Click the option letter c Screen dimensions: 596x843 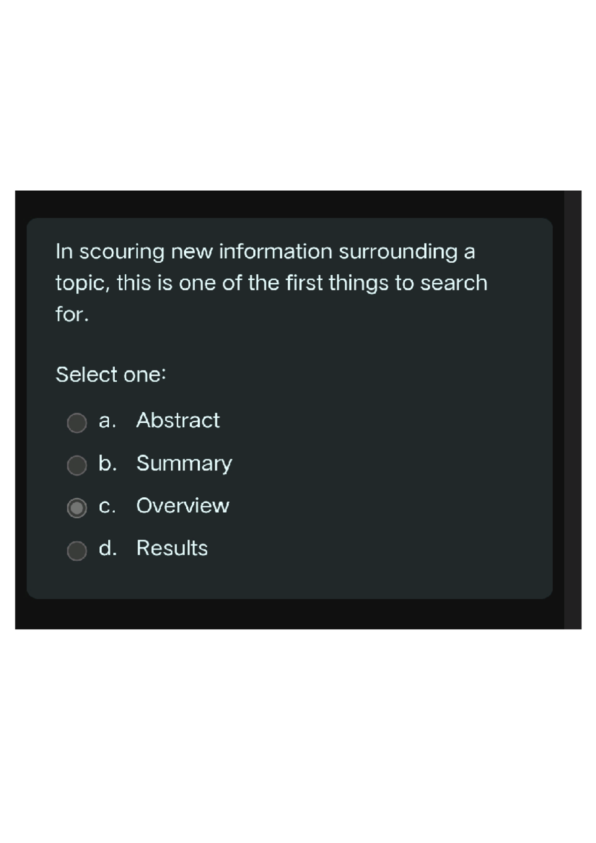[x=106, y=506]
